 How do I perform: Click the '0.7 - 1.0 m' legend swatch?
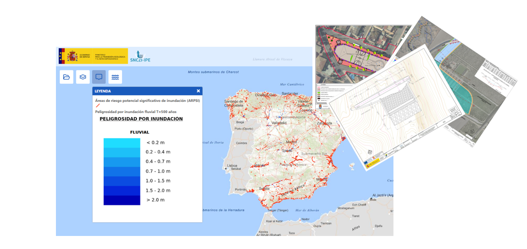[x=122, y=171]
